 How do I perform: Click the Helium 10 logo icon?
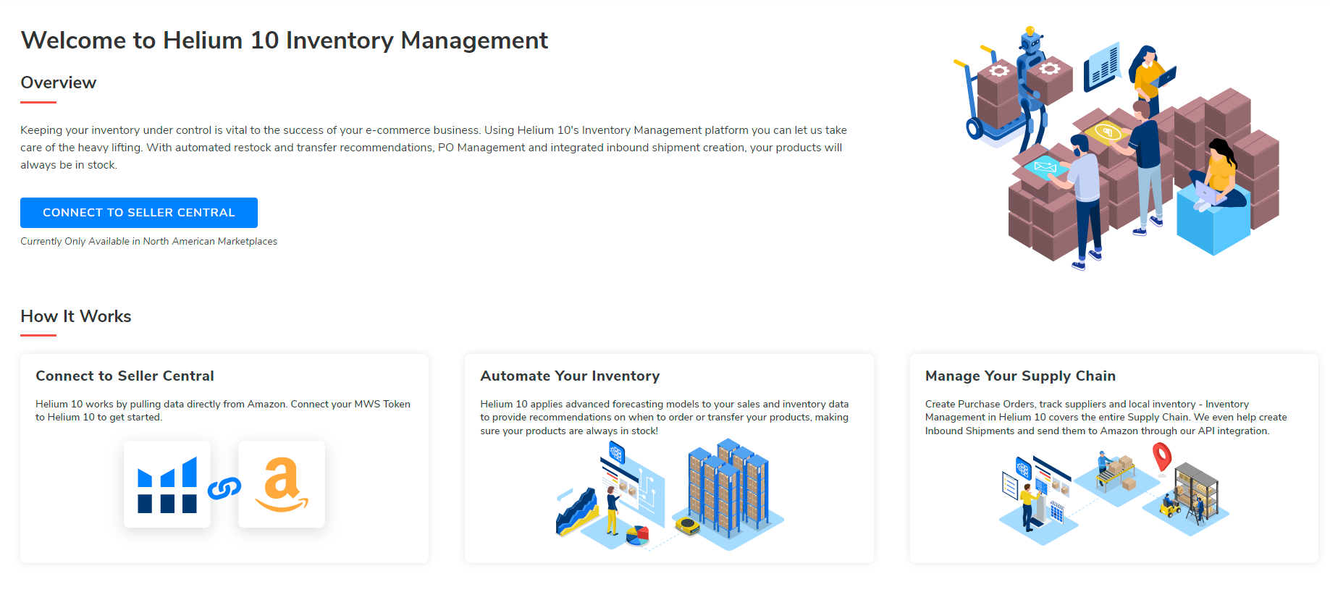coord(167,484)
